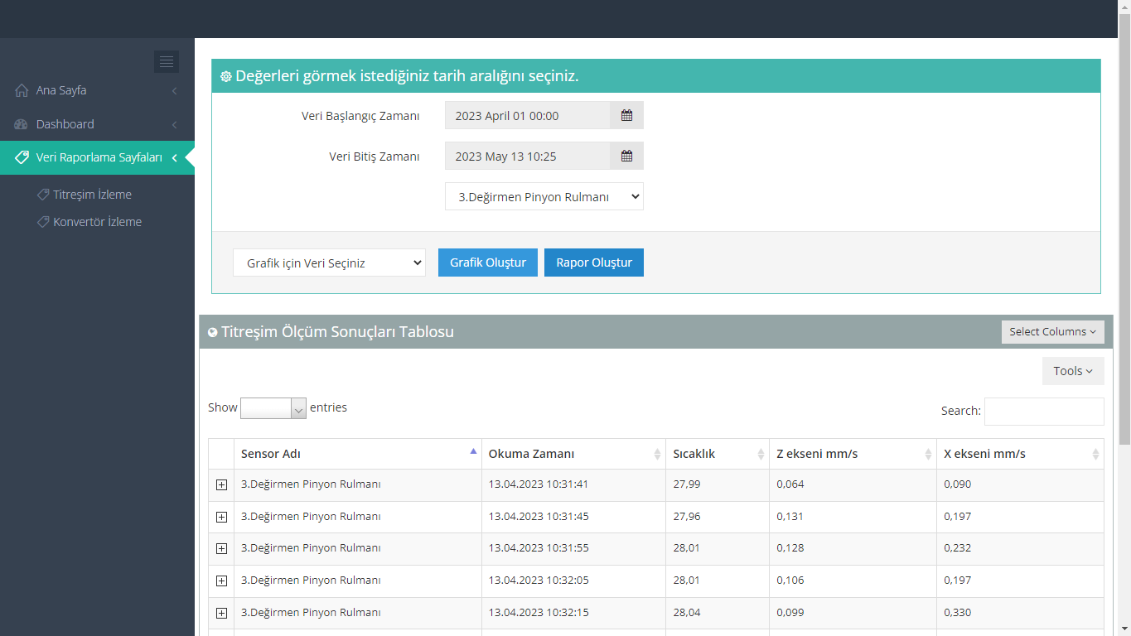Click X ekseni value 0,232
Viewport: 1131px width, 636px height.
pos(958,548)
